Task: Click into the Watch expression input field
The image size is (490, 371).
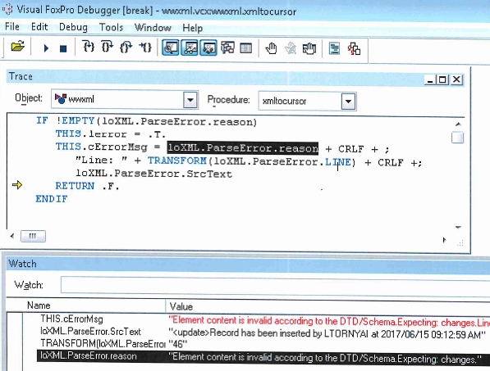Action: click(275, 285)
